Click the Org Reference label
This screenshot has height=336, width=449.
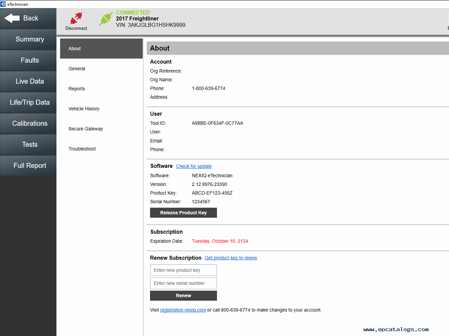[x=166, y=71]
